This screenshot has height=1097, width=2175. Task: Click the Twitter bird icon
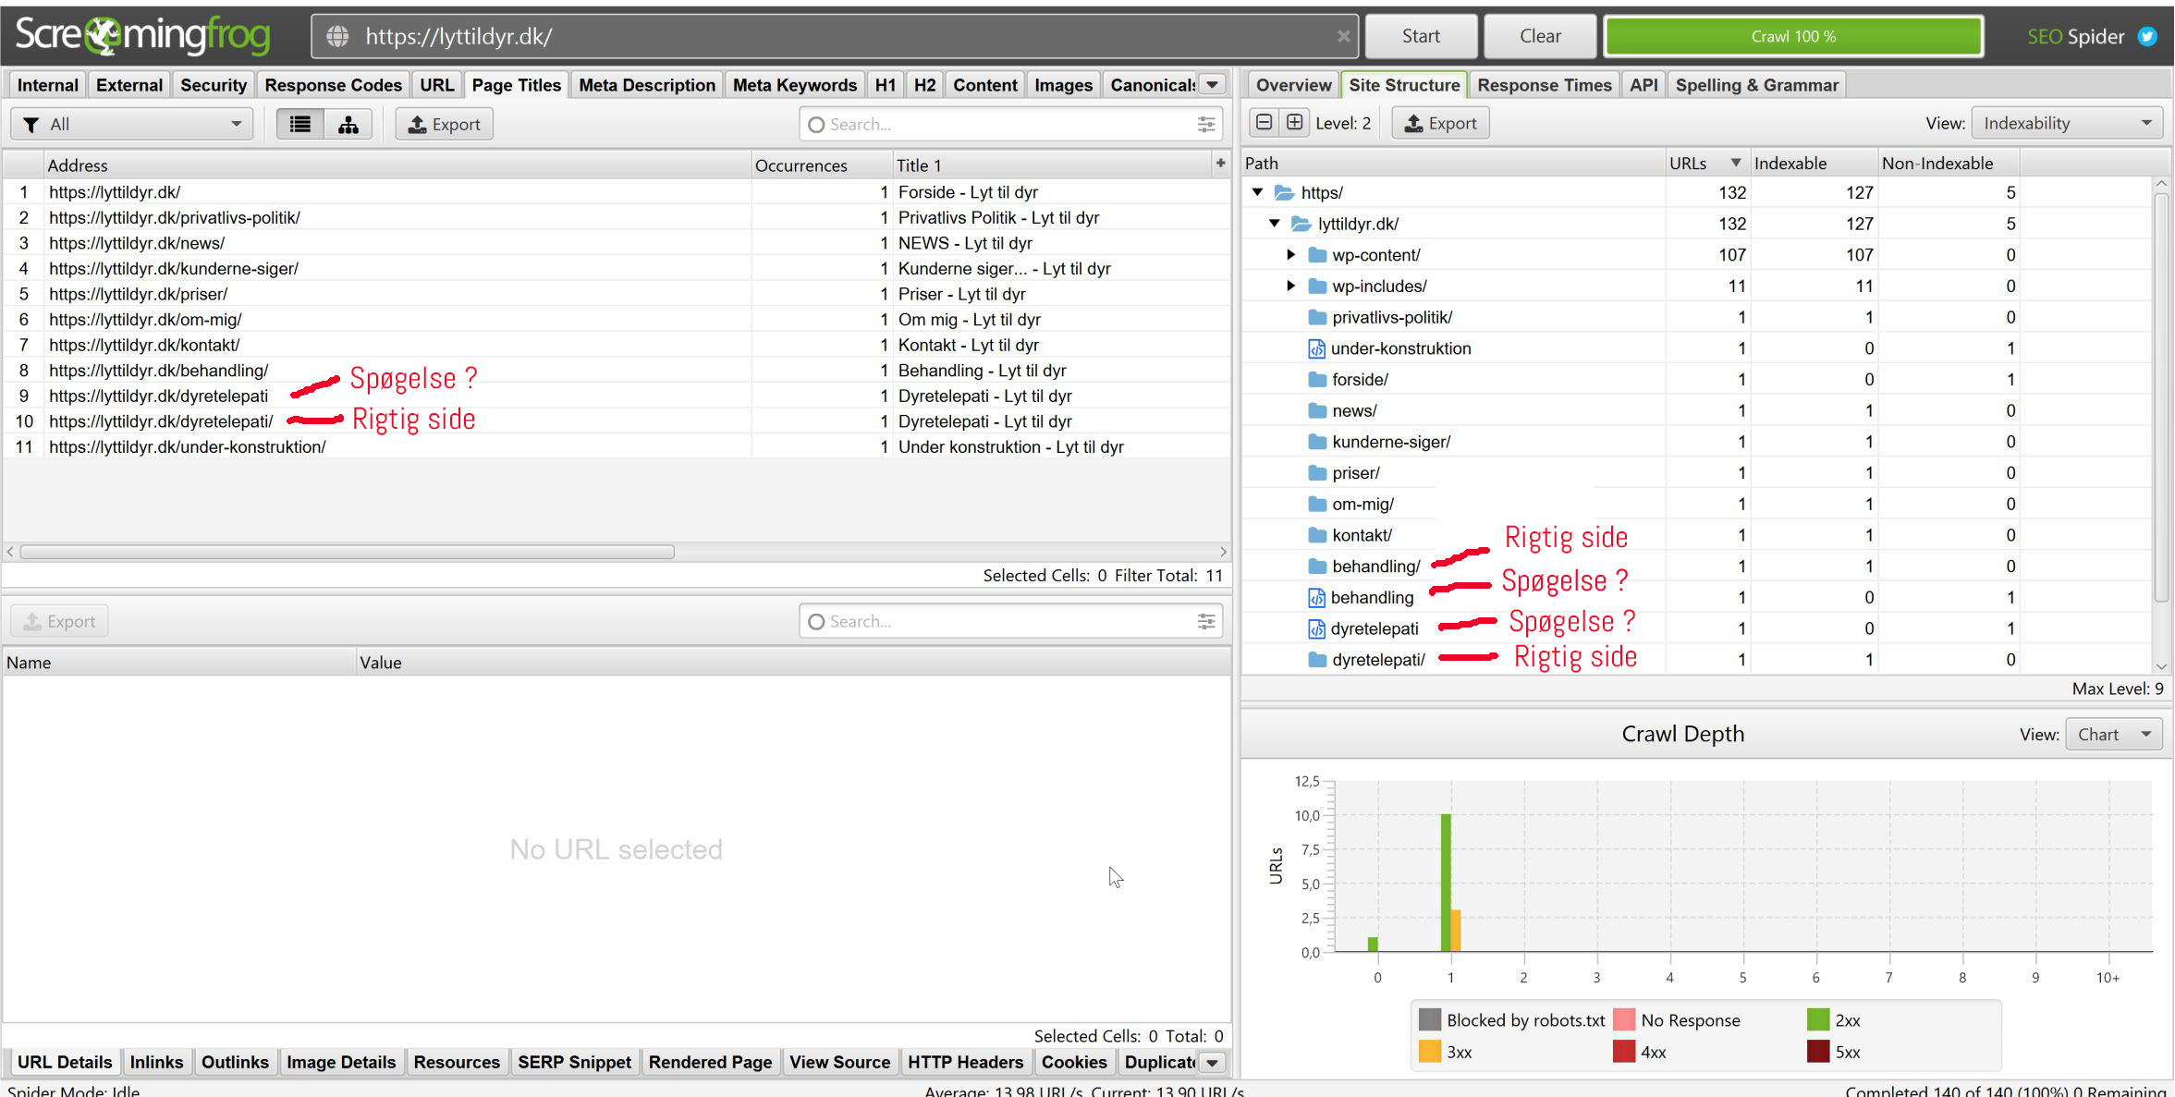(2147, 36)
